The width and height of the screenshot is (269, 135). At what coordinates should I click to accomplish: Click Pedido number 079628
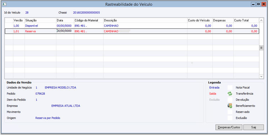point(40,94)
